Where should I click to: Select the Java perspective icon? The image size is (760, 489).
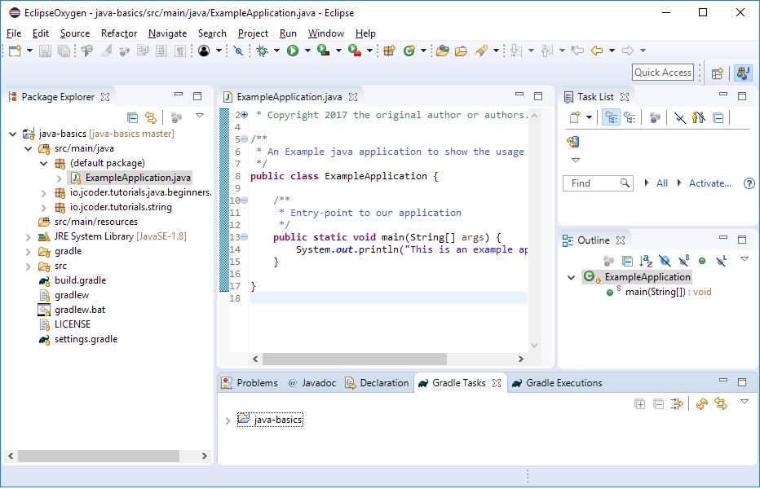743,73
